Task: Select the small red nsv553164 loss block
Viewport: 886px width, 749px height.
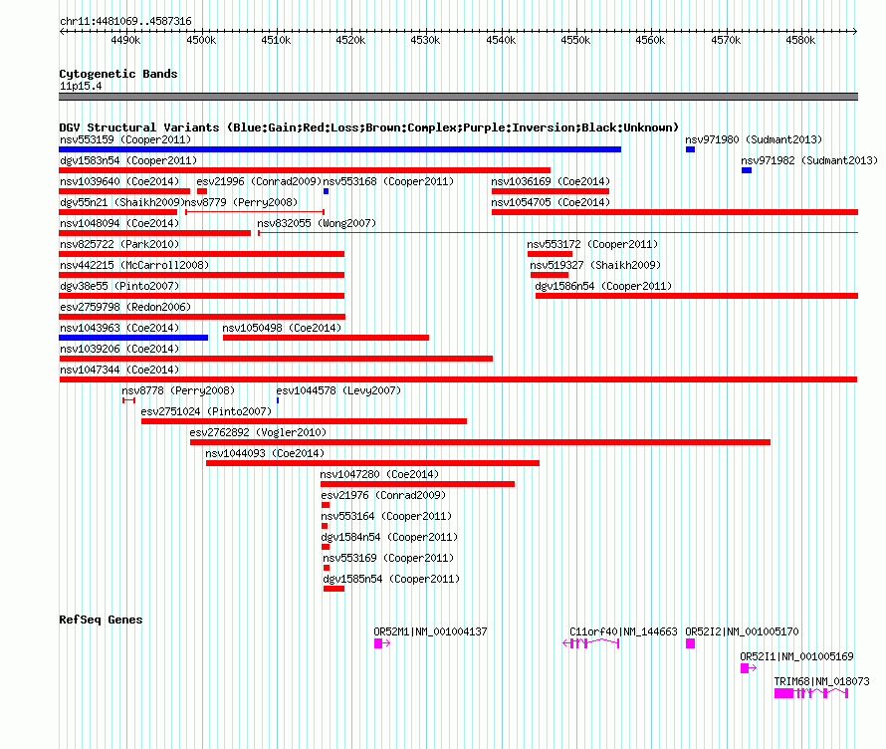Action: (325, 526)
